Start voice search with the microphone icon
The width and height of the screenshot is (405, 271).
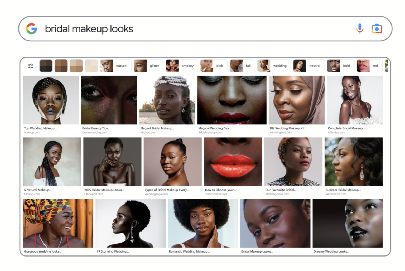click(360, 28)
